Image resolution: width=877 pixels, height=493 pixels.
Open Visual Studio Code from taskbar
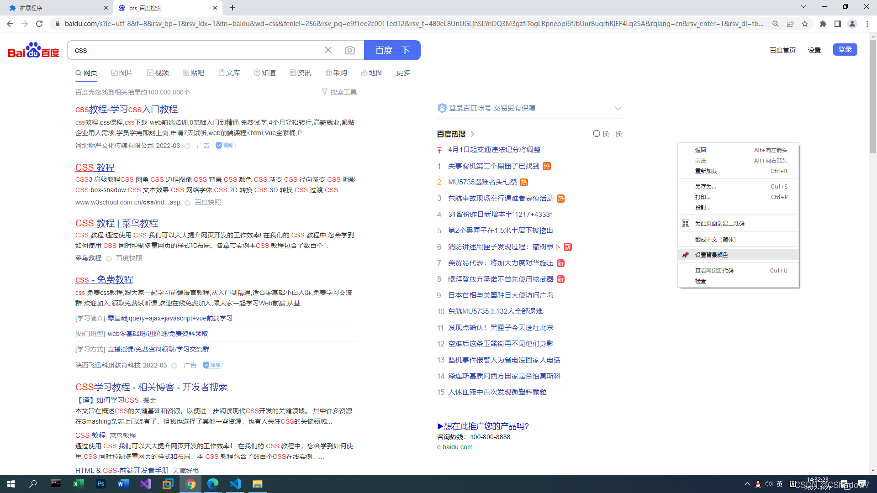(235, 484)
